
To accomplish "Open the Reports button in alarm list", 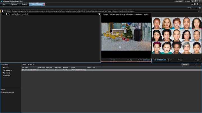I will coord(185,64).
